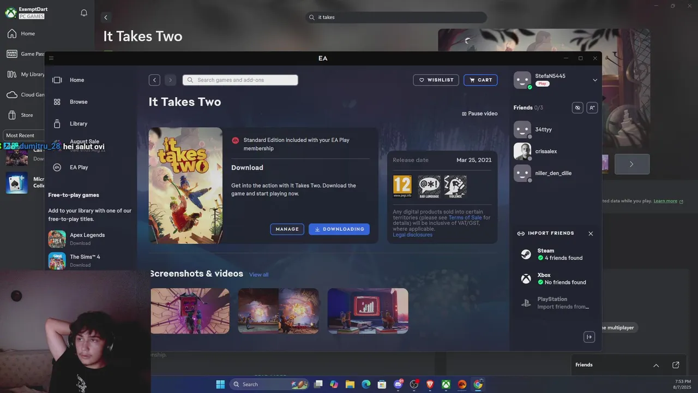The width and height of the screenshot is (698, 393).
Task: Click the Xbox app search field
Action: [396, 17]
